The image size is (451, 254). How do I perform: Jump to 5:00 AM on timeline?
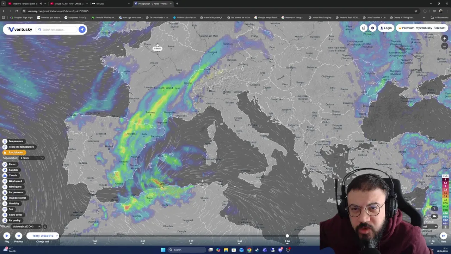[143, 242]
